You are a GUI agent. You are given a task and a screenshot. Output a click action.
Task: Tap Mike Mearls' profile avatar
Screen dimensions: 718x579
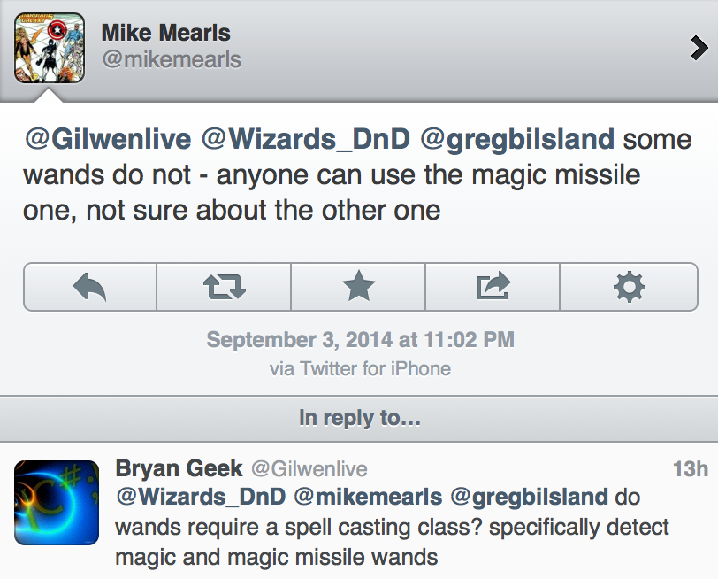click(50, 48)
